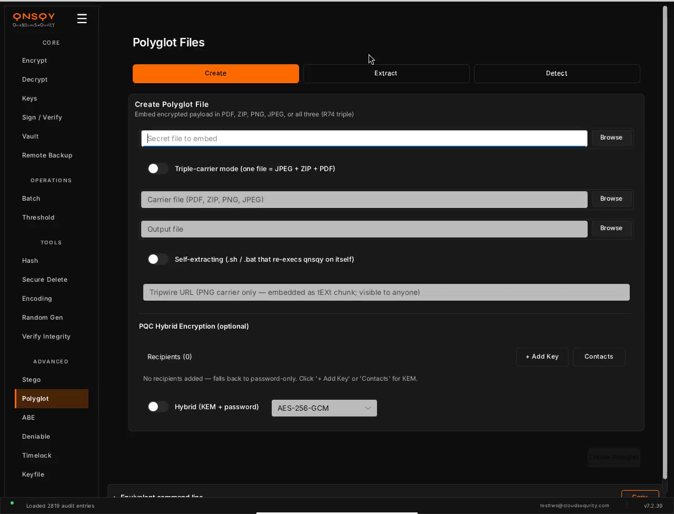Image resolution: width=674 pixels, height=514 pixels.
Task: Open Encoding tool
Action: pyautogui.click(x=52, y=299)
